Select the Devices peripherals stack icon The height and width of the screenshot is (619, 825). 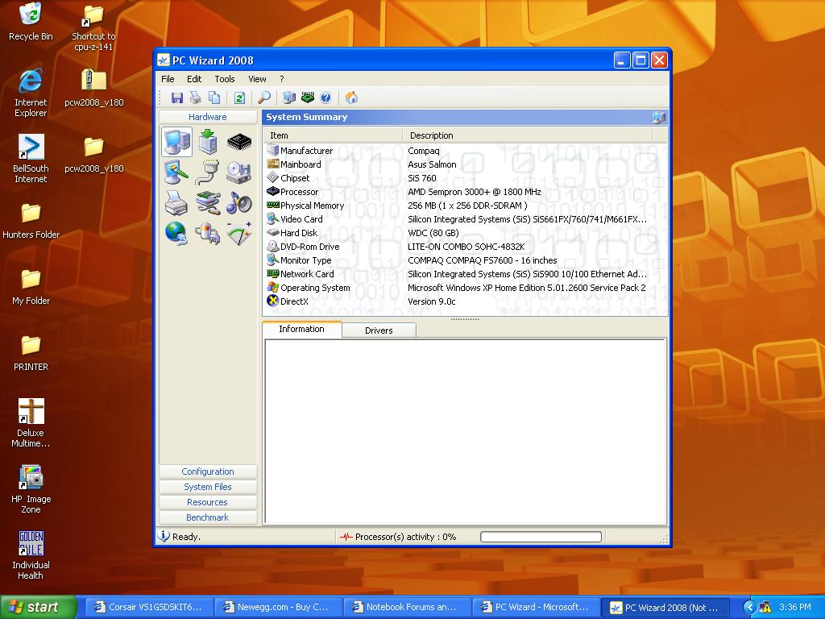[209, 203]
